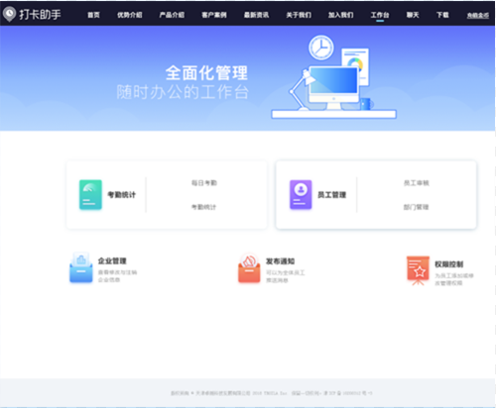This screenshot has width=496, height=408.
Task: Click the account link at the top right
Action: pos(478,15)
